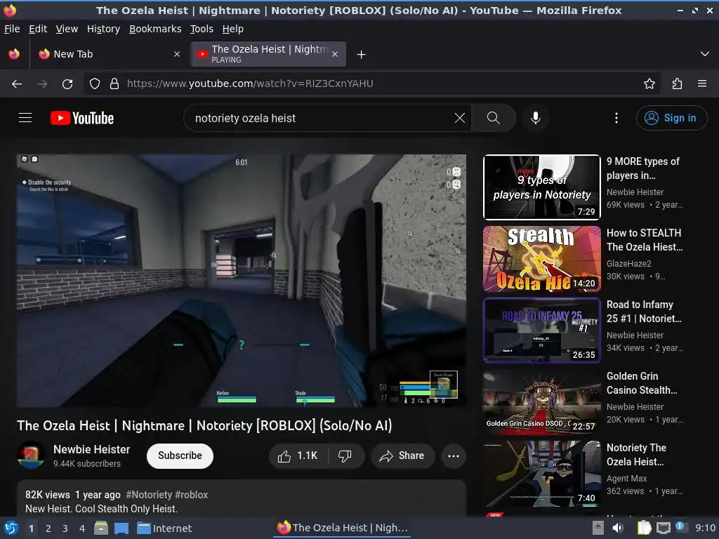
Task: Clear the search text with the X icon
Action: 459,118
